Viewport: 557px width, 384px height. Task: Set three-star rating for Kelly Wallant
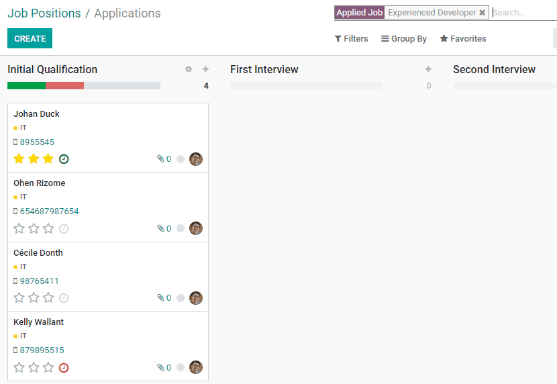coord(48,367)
